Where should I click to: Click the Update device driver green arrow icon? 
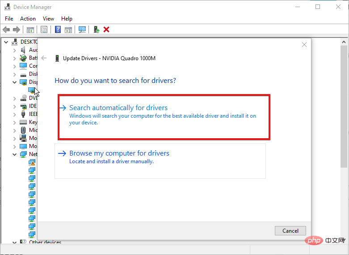coord(97,29)
